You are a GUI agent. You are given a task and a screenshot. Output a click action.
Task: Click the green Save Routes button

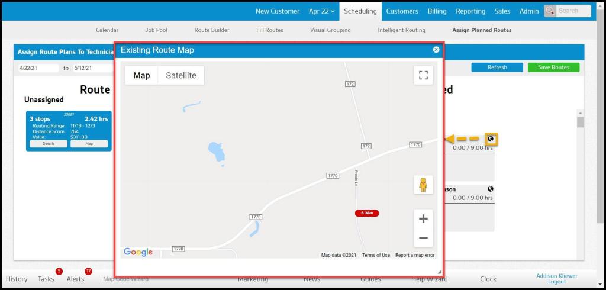(553, 67)
